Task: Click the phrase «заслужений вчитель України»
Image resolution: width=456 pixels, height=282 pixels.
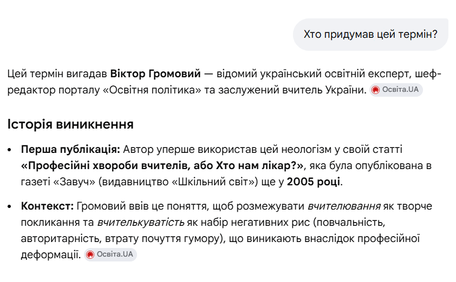Action: click(x=292, y=90)
